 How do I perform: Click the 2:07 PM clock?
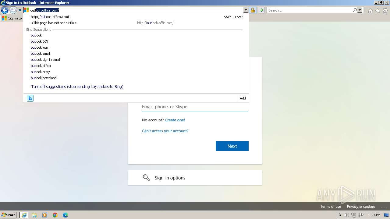[374, 215]
